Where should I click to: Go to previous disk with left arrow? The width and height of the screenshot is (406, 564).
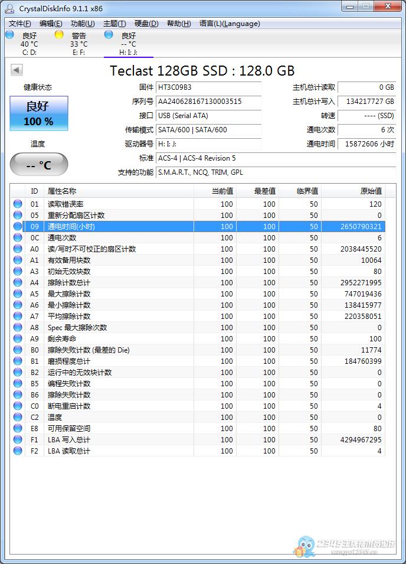click(x=17, y=70)
